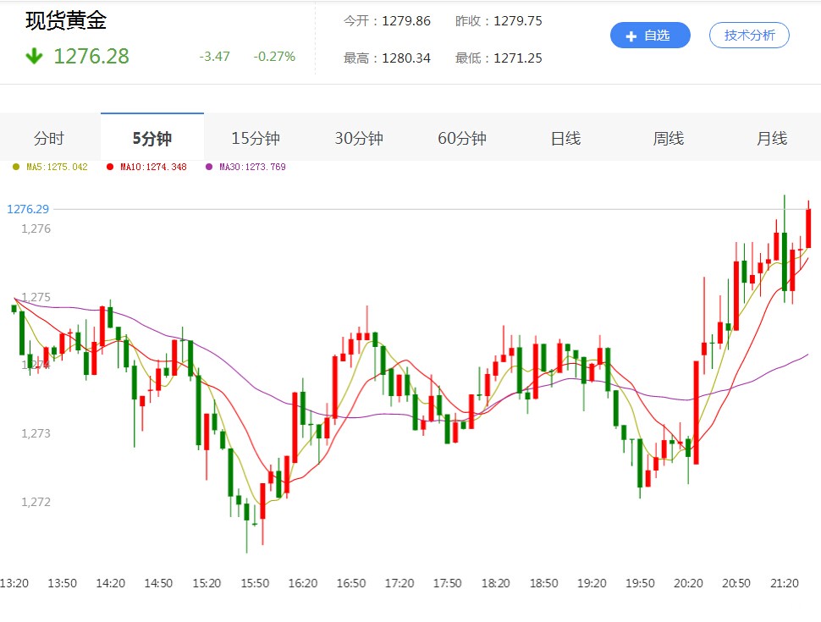The width and height of the screenshot is (821, 622).
Task: Open the 30分钟 chart view
Action: point(358,138)
